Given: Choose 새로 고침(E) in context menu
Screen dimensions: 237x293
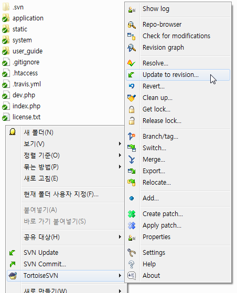Looking at the screenshot, I should [x=66, y=178].
